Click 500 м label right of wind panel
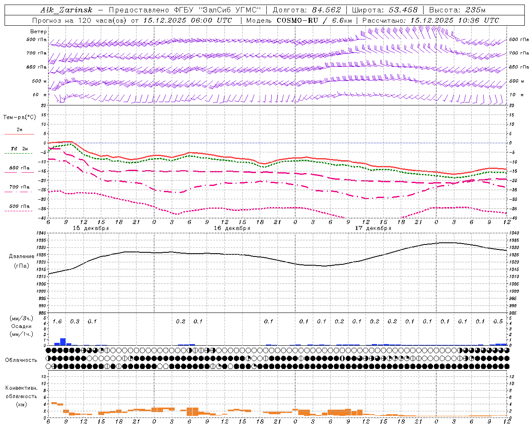This screenshot has width=531, height=425. pyautogui.click(x=516, y=81)
